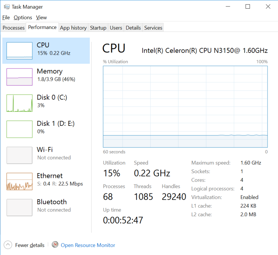The height and width of the screenshot is (255, 278).
Task: Click the Bluetooth label in the sidebar
Action: (52, 202)
